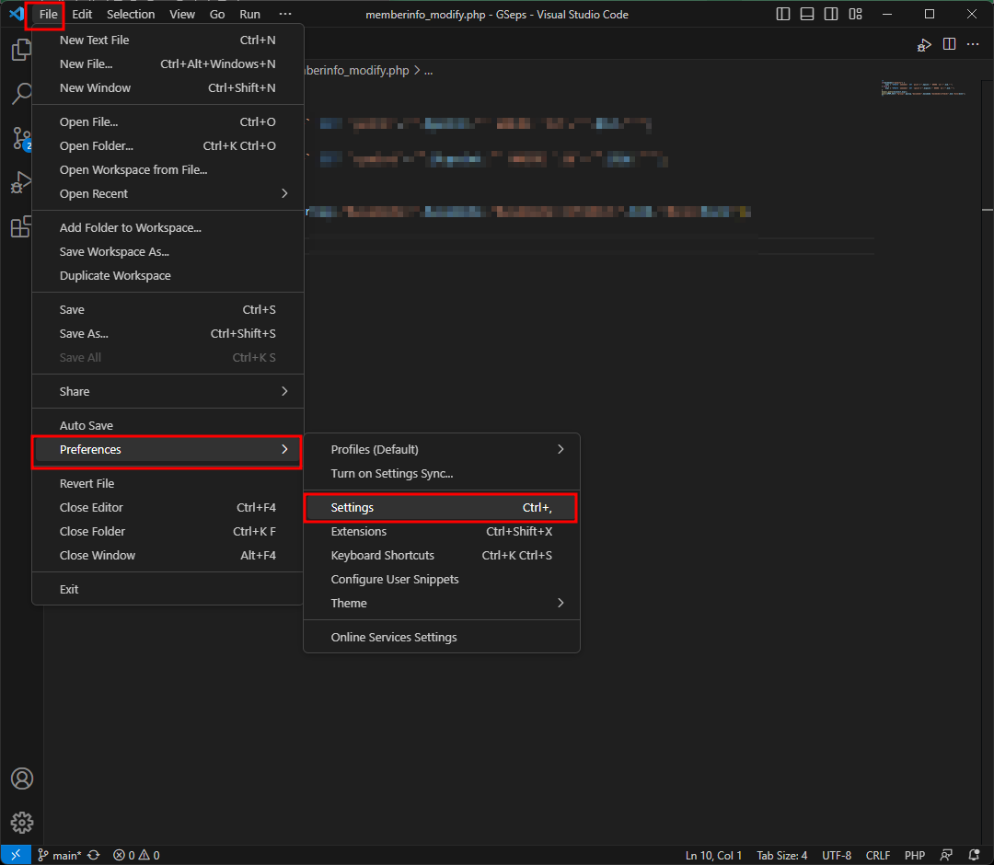994x865 pixels.
Task: Select Save Workspace As...
Action: click(168, 251)
